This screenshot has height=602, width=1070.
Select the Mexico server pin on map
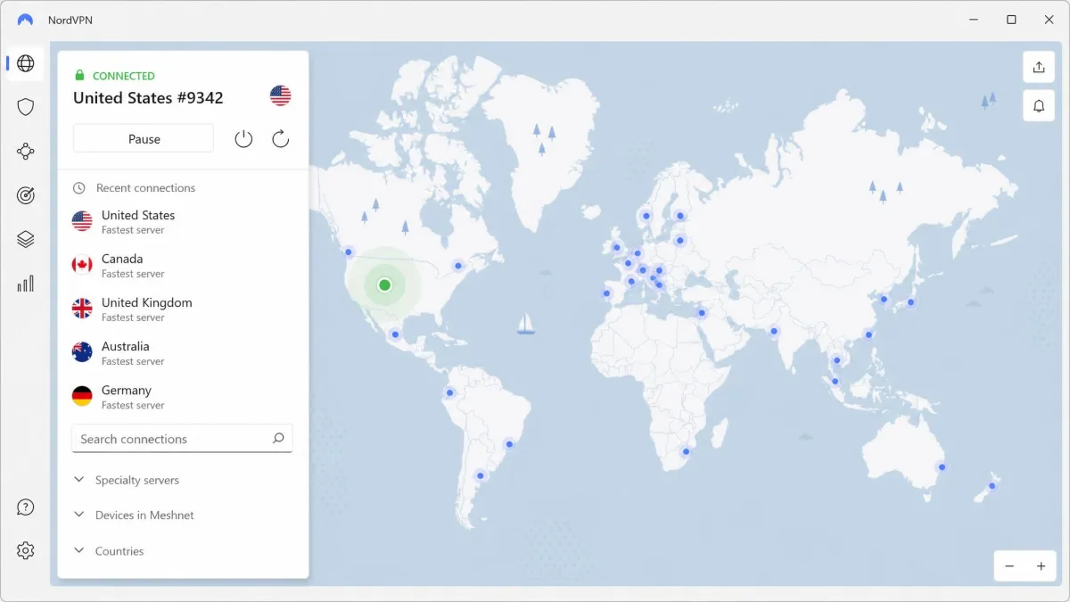(x=395, y=335)
